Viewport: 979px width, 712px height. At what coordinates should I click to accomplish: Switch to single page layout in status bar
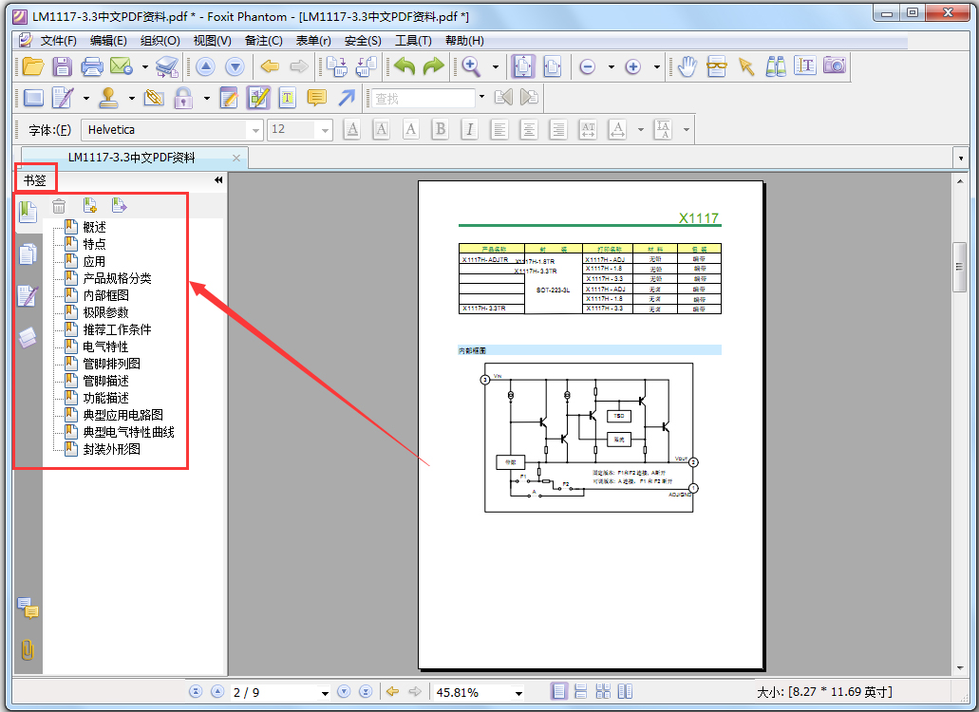[558, 691]
